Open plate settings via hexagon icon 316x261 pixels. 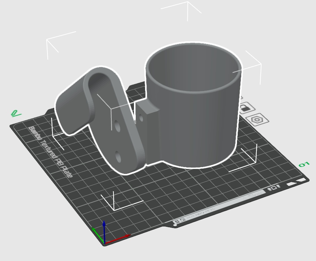click(x=257, y=120)
